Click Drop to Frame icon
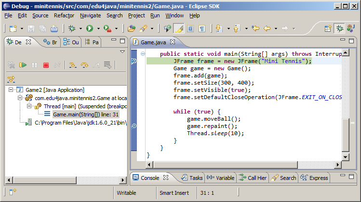 click(x=107, y=65)
